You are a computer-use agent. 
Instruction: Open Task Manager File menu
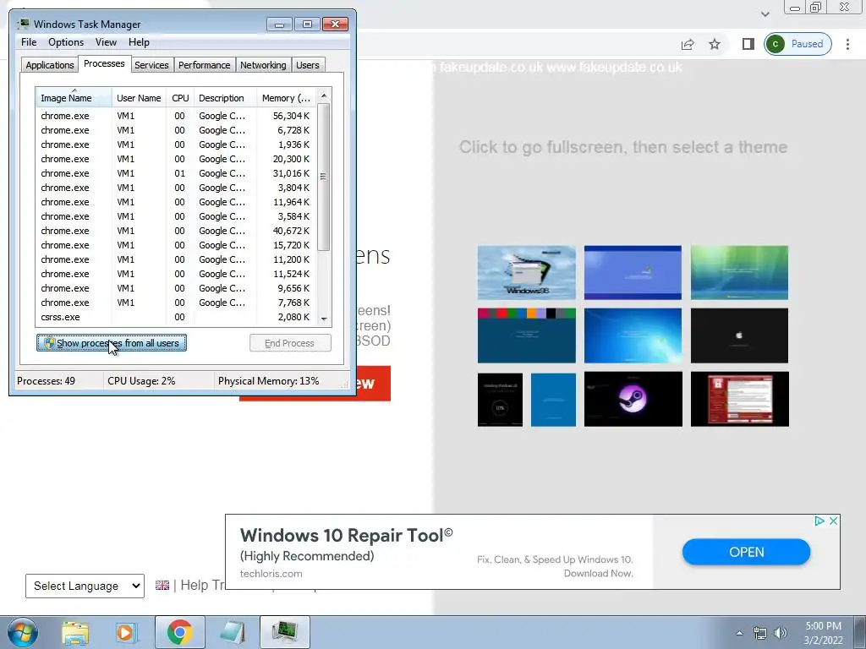pyautogui.click(x=29, y=42)
